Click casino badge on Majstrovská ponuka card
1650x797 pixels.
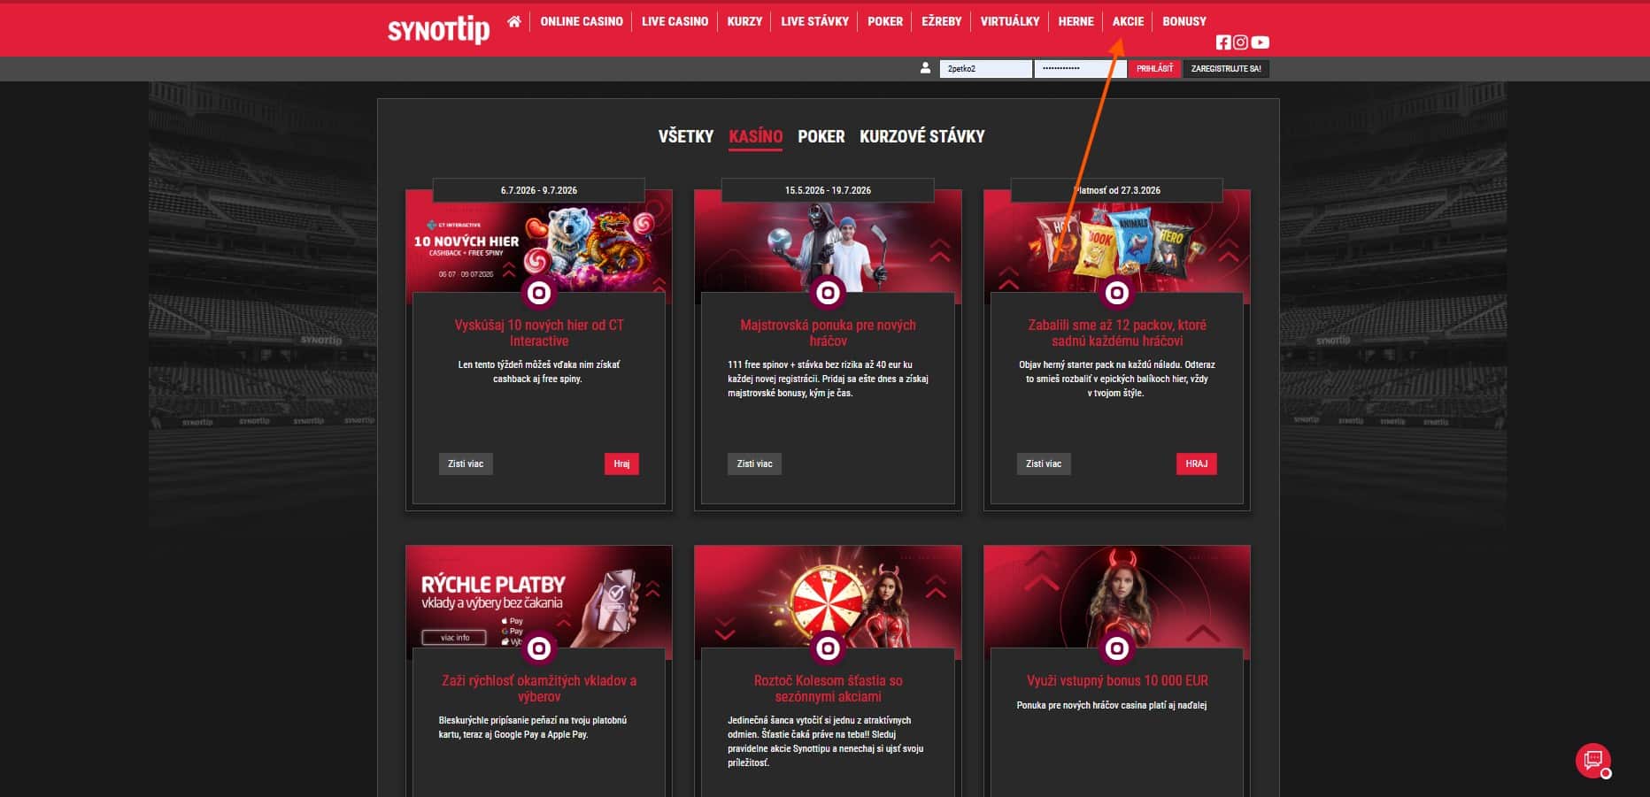click(x=828, y=292)
